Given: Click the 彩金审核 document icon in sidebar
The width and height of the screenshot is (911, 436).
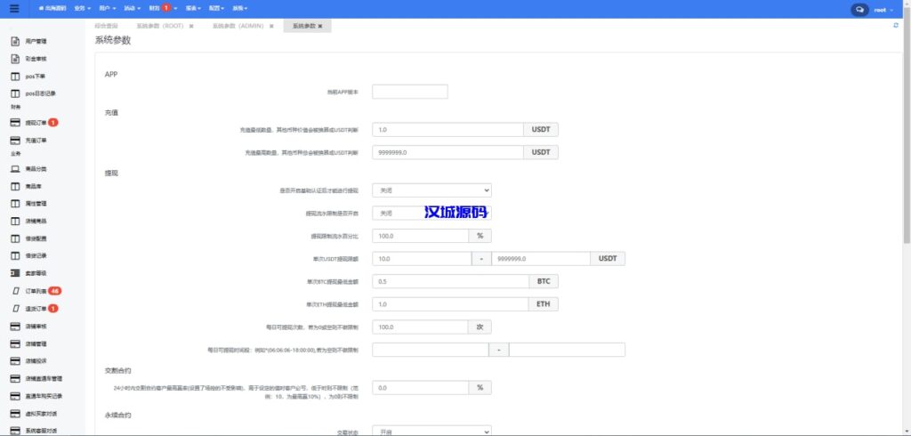Looking at the screenshot, I should [x=16, y=59].
